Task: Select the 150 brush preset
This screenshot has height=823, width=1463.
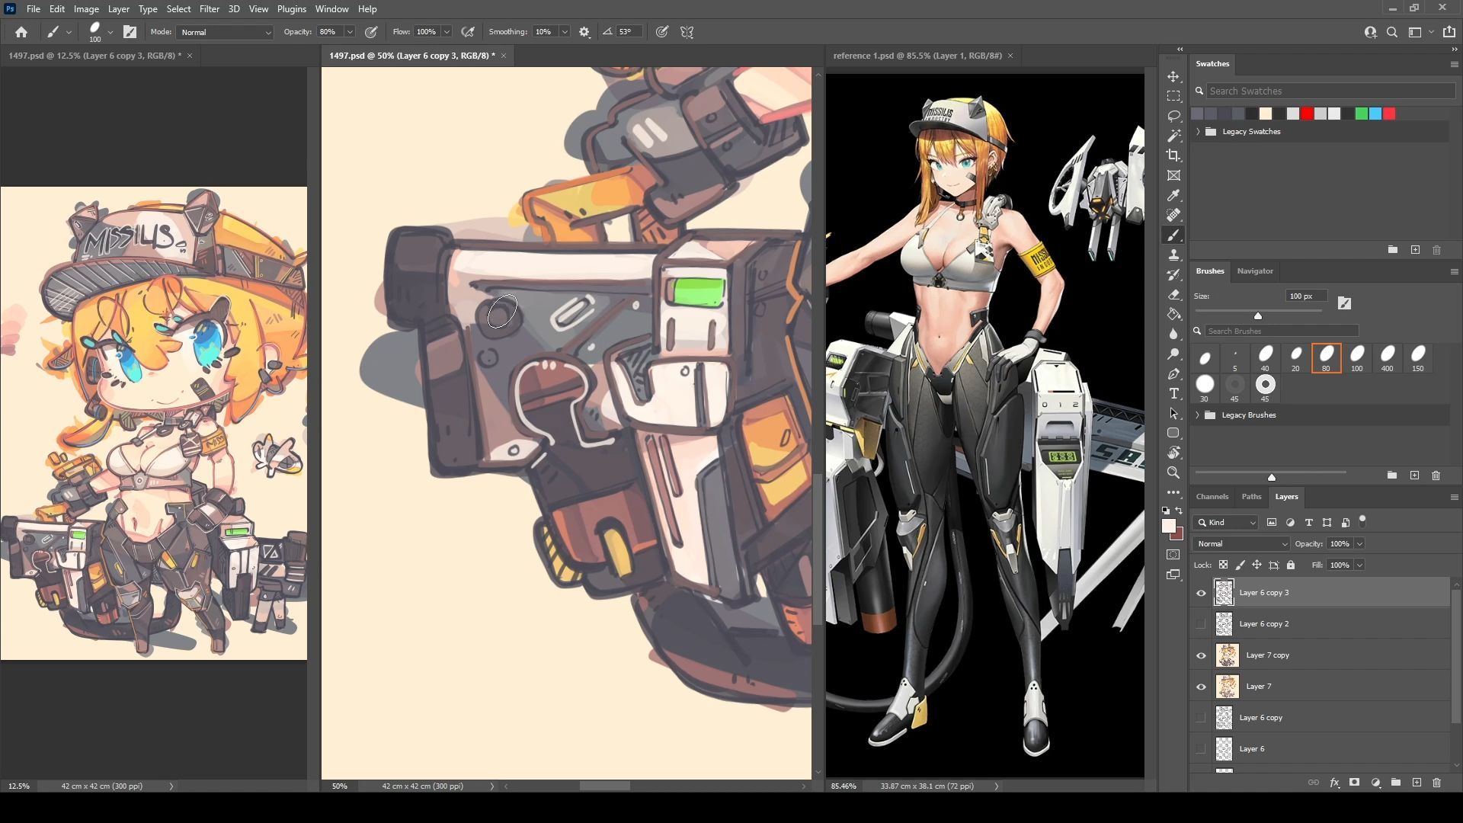Action: coord(1417,358)
